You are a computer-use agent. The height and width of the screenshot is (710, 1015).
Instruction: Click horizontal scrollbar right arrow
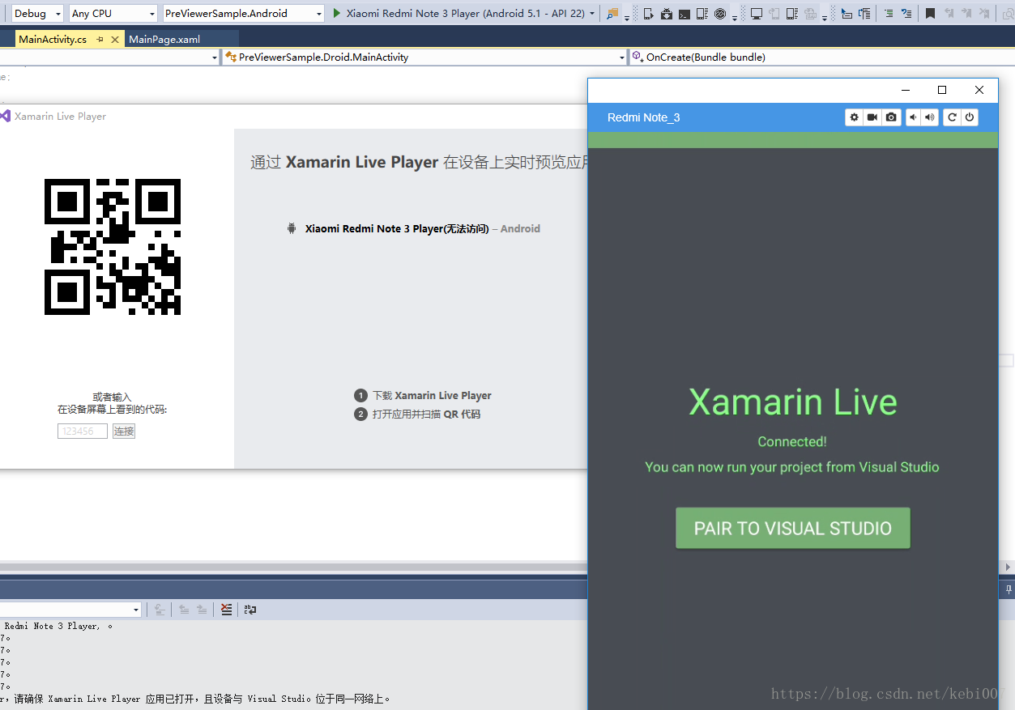coord(1009,567)
